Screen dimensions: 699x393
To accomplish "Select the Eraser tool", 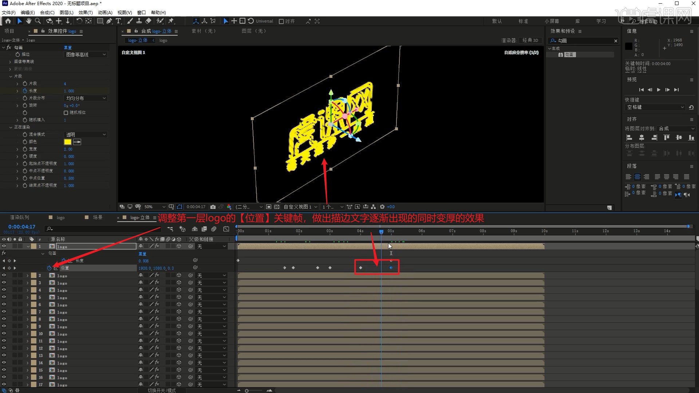I will (x=148, y=21).
